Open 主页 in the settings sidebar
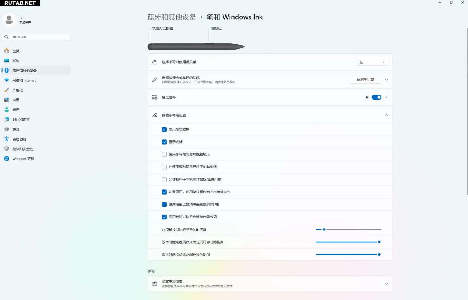 point(36,51)
